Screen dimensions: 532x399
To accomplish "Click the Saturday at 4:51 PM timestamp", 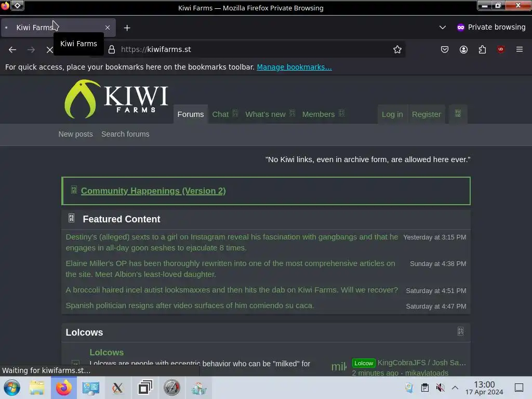I will click(x=436, y=291).
